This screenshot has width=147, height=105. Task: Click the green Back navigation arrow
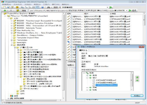point(5,10)
